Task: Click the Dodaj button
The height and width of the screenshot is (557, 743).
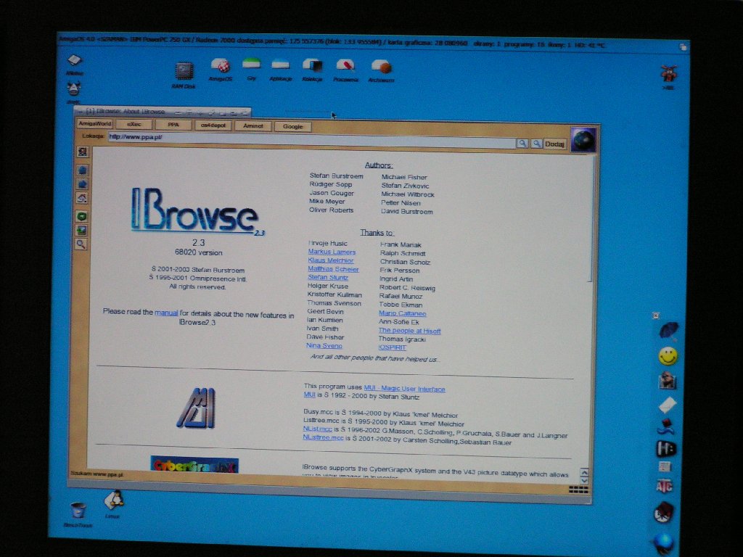Action: (x=554, y=144)
